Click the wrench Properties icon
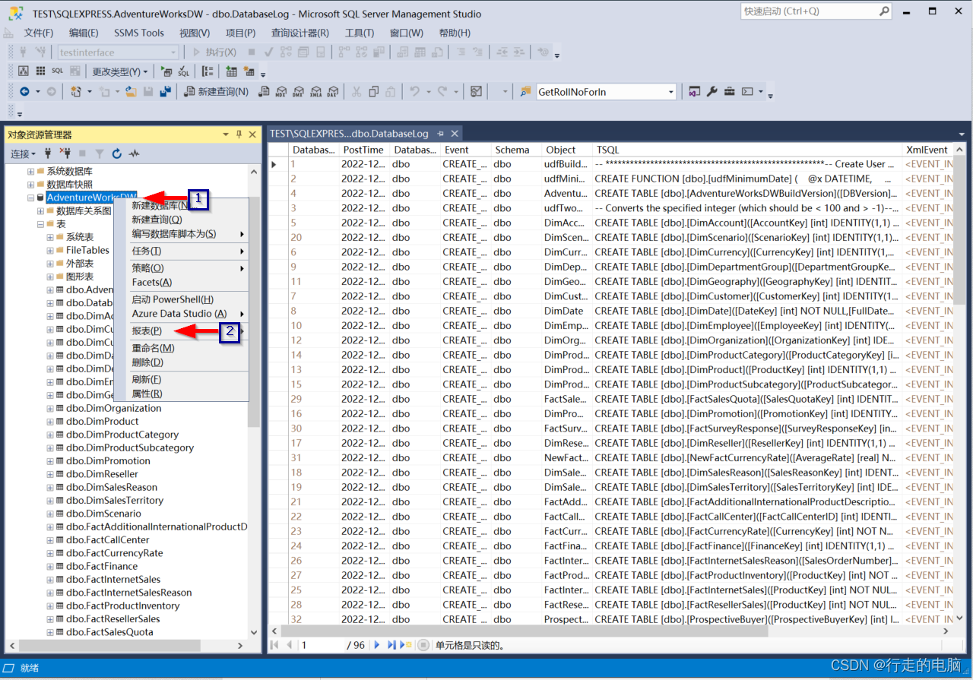Screen dimensions: 973x680 click(x=712, y=91)
